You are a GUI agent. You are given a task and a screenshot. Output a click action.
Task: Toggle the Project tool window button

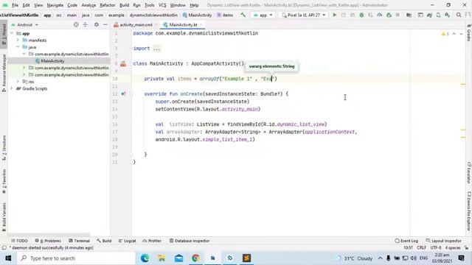[4, 34]
